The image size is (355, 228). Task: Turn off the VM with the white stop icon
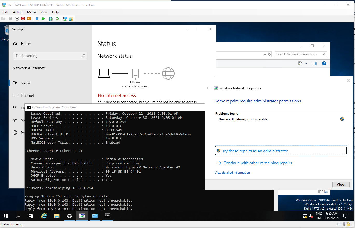17,19
